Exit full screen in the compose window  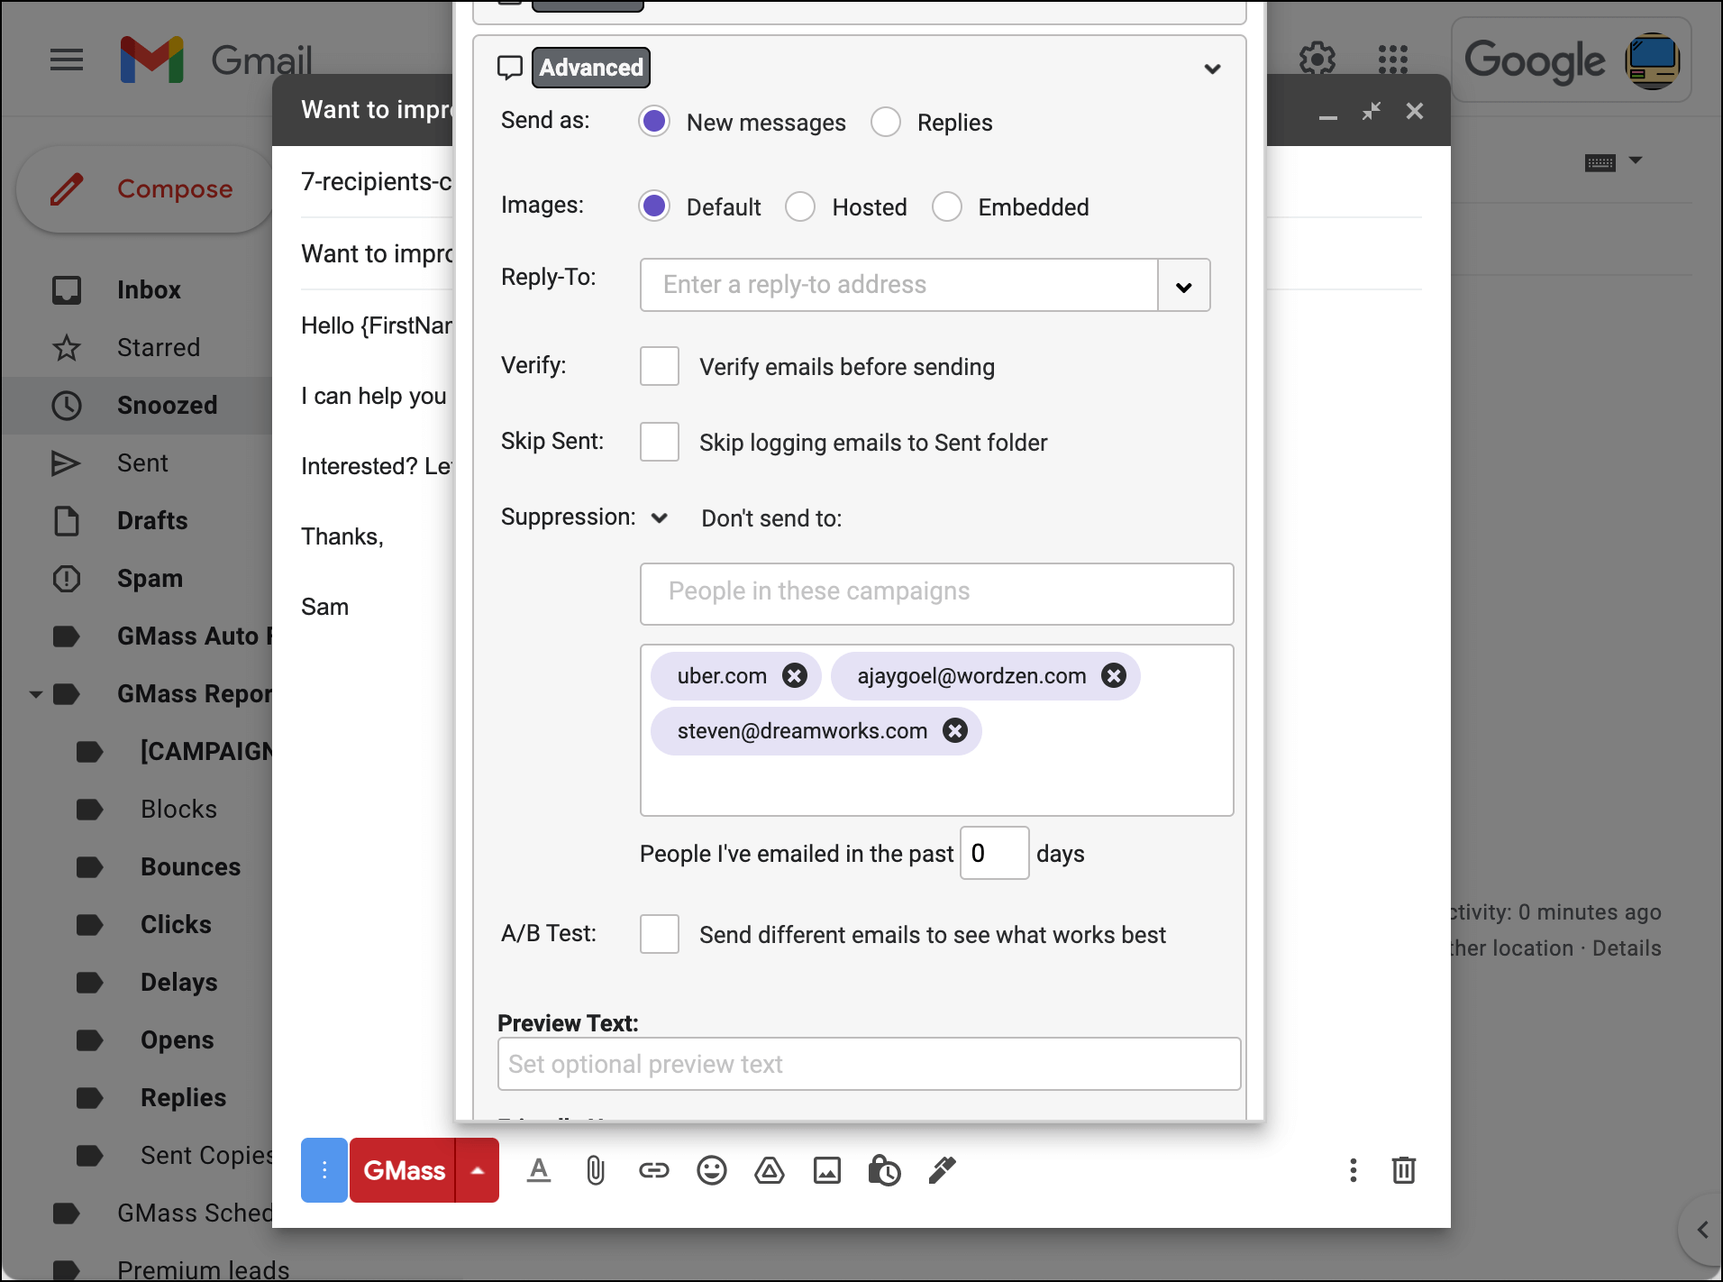pos(1371,111)
